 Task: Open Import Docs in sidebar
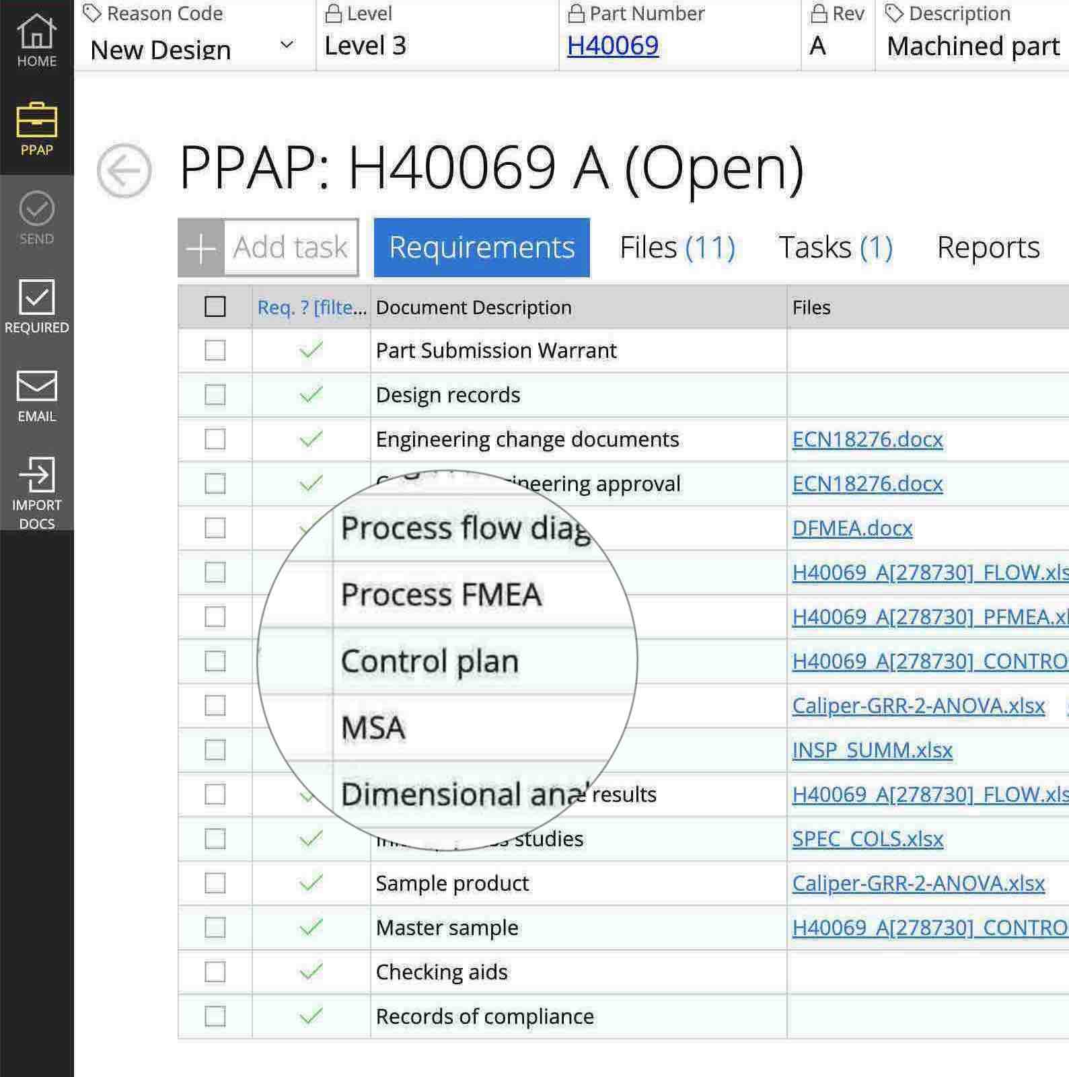click(36, 493)
